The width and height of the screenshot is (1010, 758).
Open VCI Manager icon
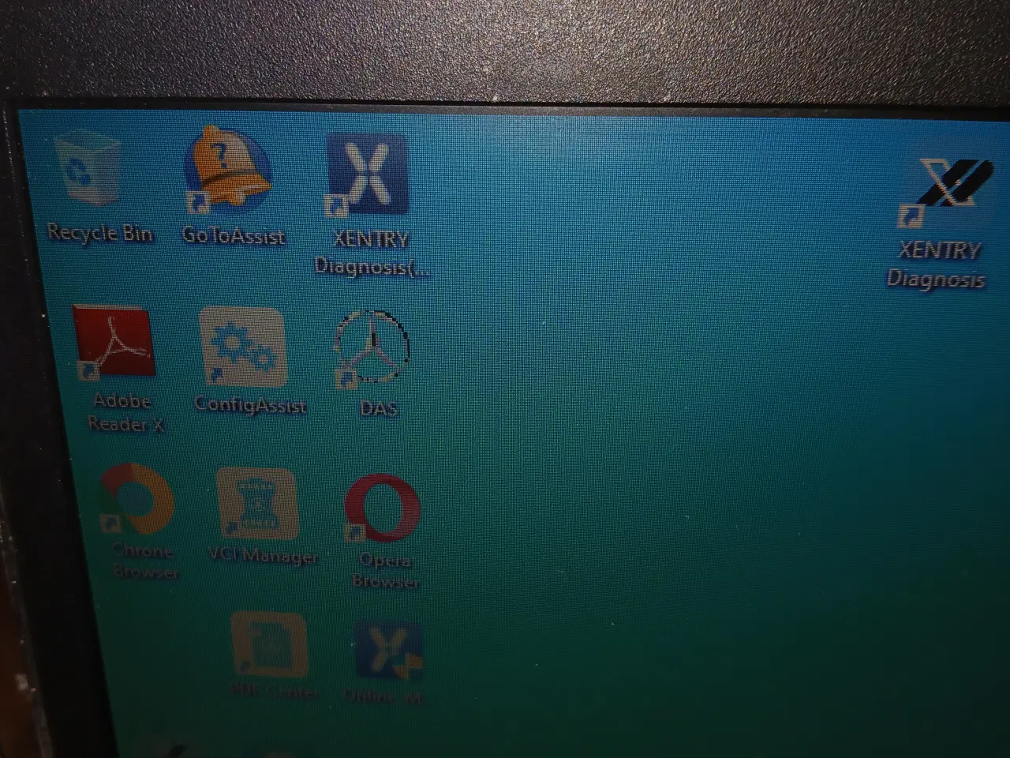click(257, 504)
